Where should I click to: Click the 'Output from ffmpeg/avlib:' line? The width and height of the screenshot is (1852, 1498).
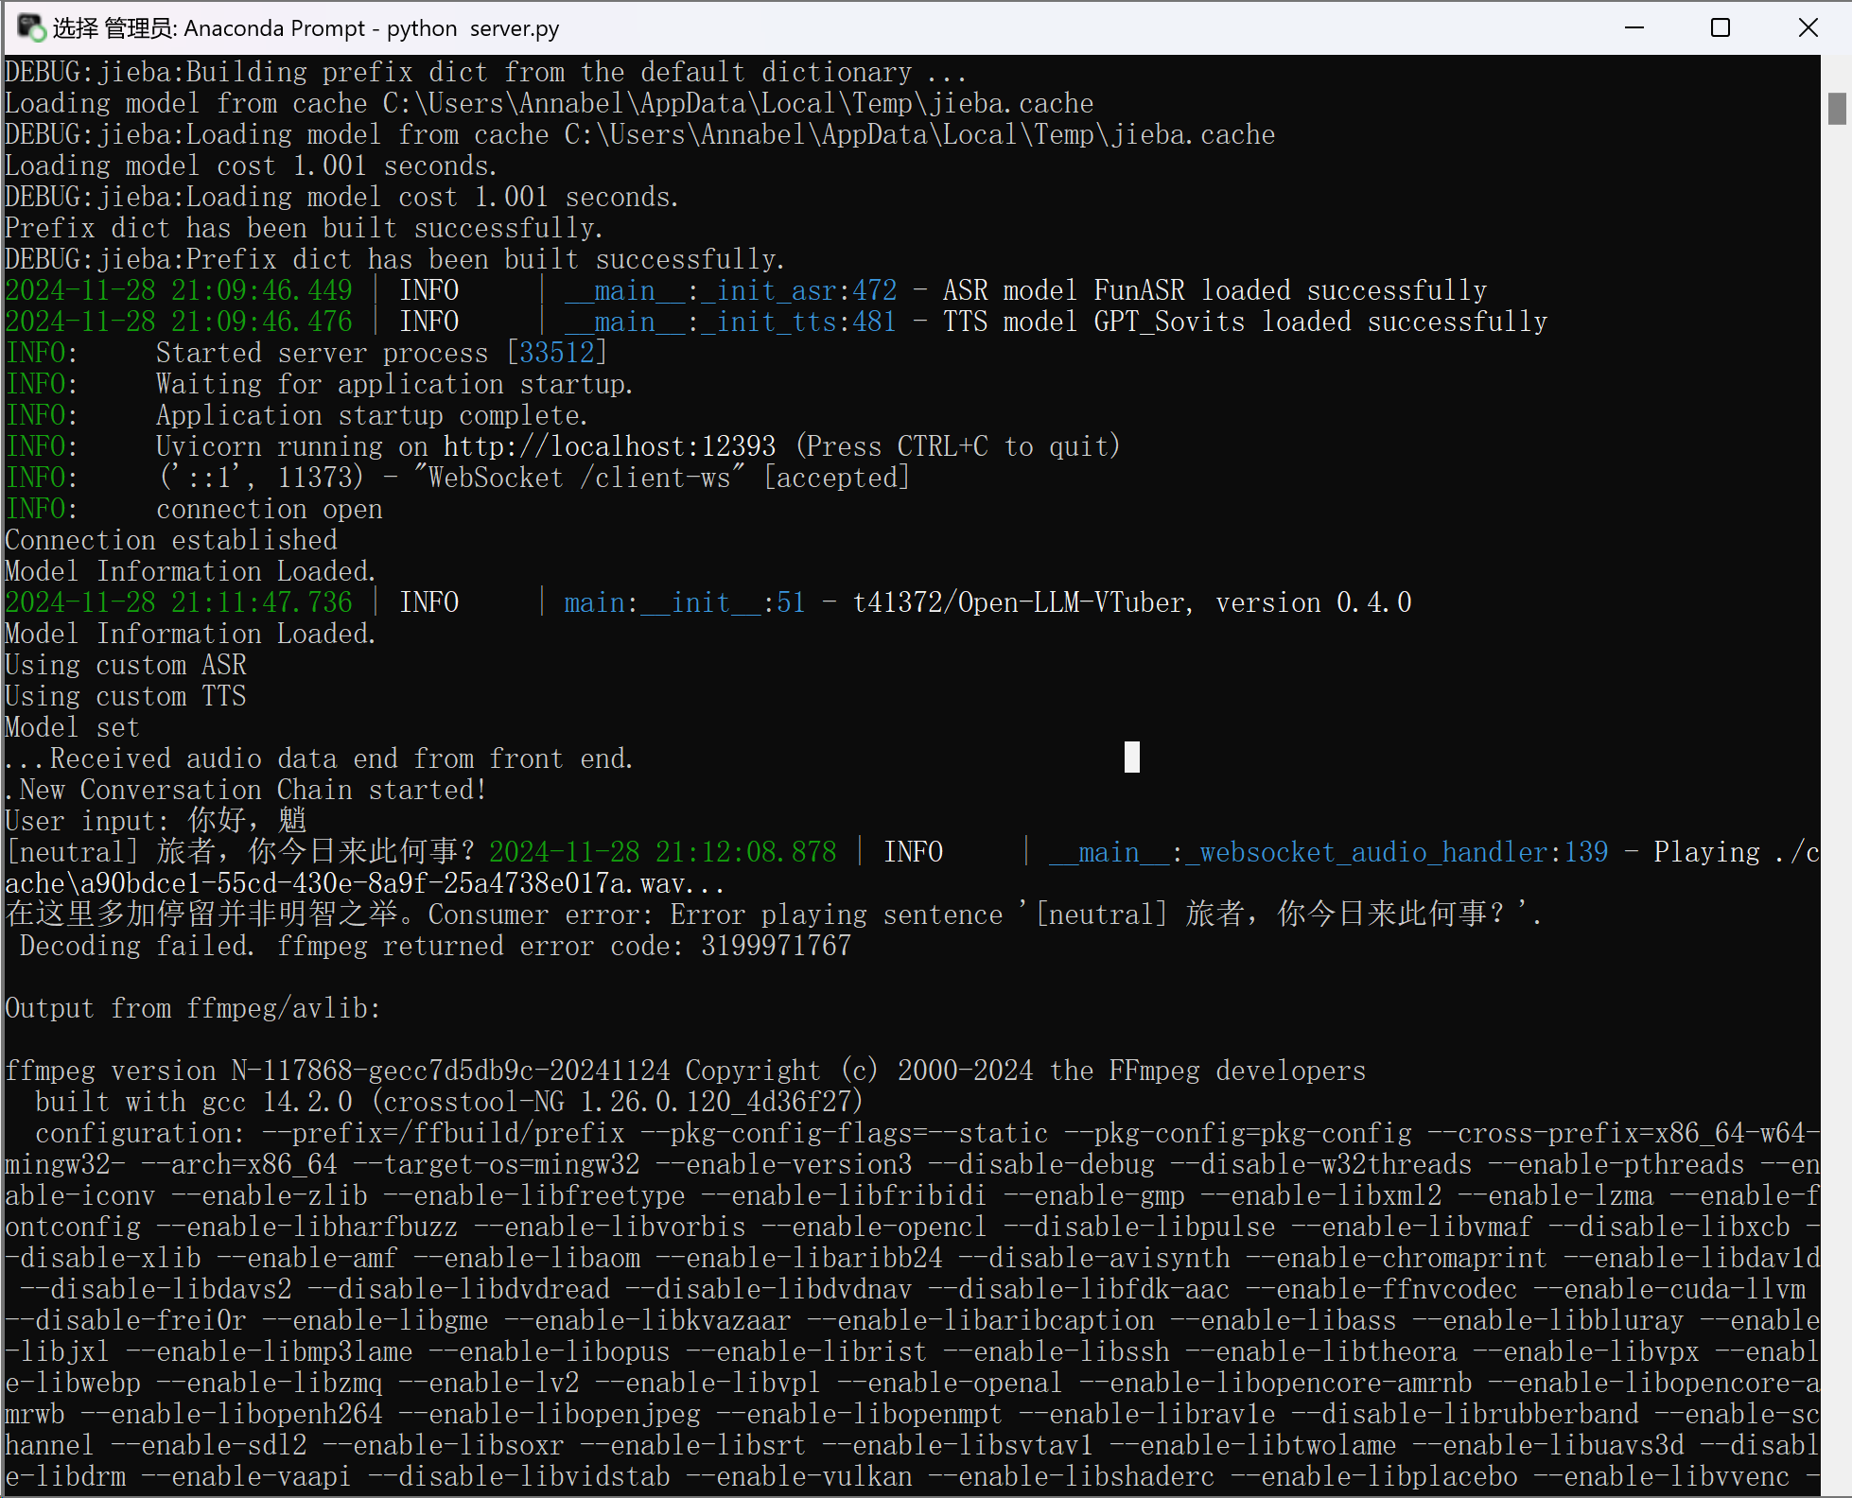pos(192,1008)
